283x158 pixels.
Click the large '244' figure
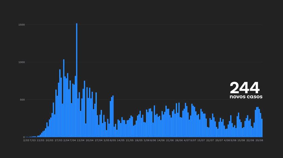(245, 88)
